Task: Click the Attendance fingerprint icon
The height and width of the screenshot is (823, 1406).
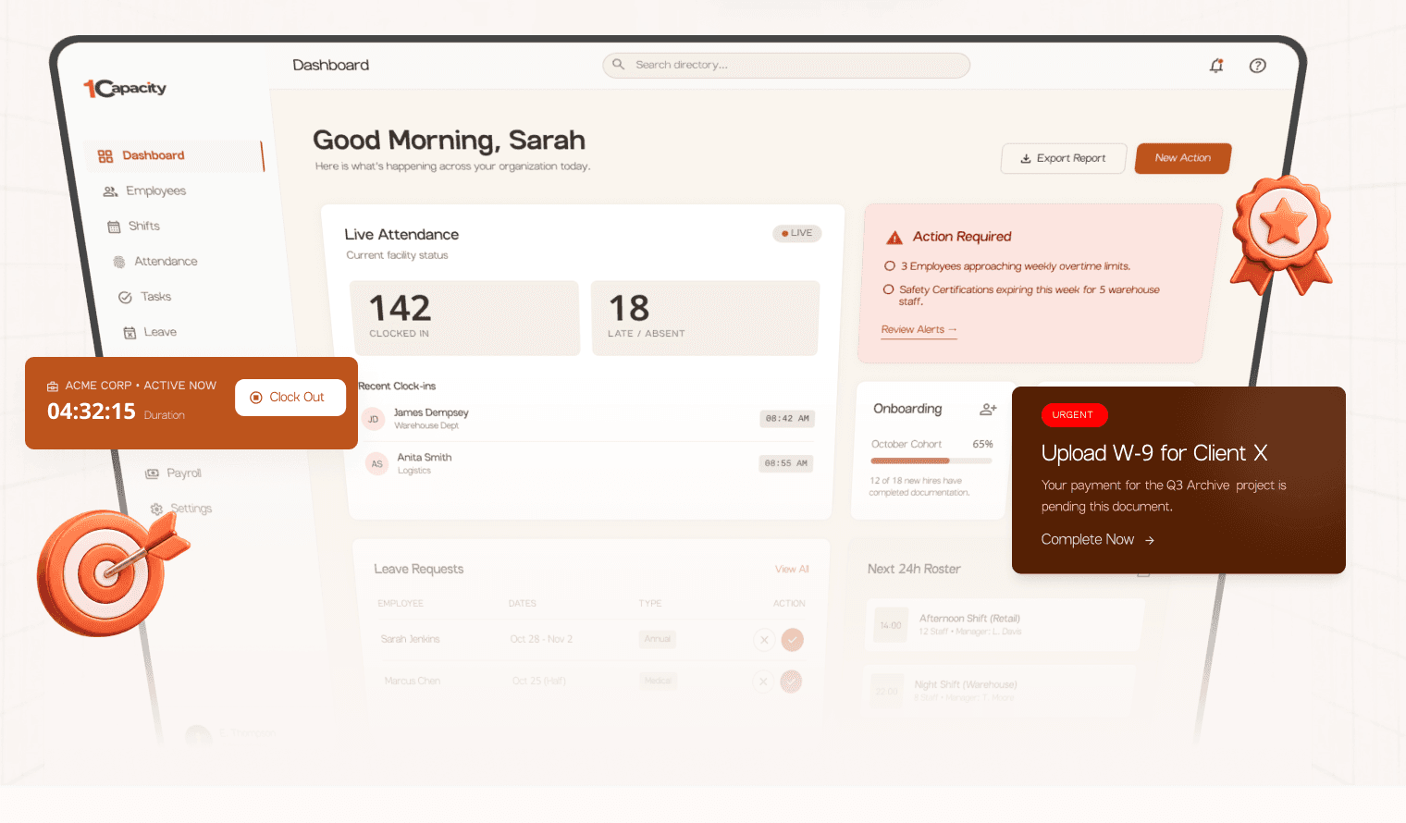Action: click(119, 262)
